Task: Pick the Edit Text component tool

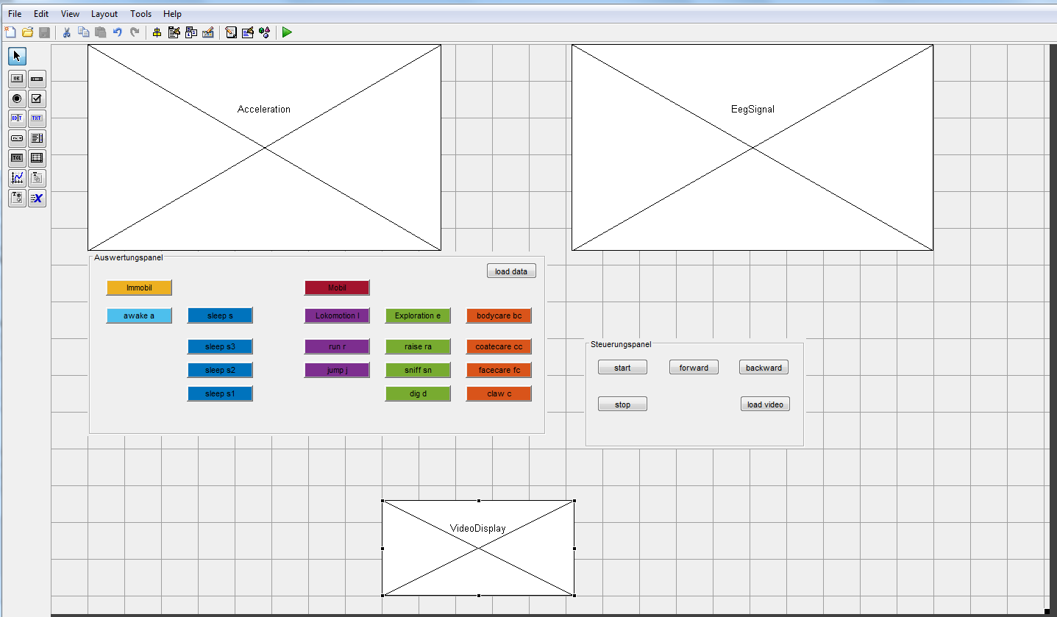Action: click(18, 118)
